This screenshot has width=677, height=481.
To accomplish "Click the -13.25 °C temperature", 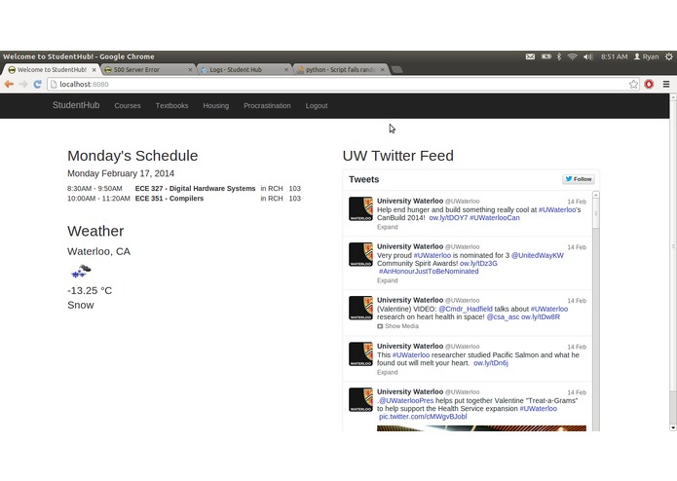I will (90, 291).
